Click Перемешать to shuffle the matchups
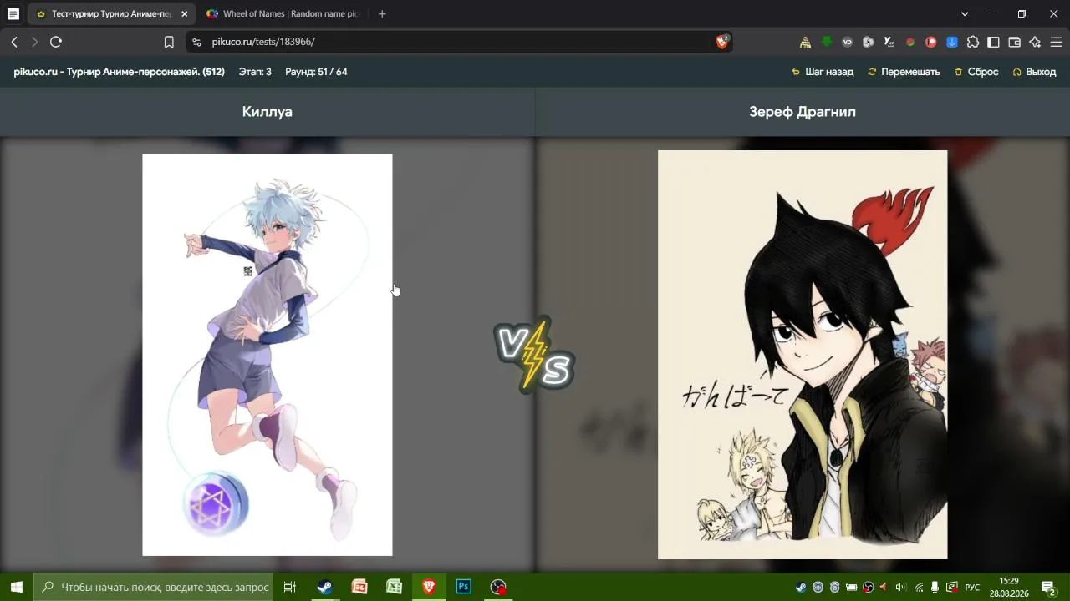This screenshot has height=601, width=1070. point(904,72)
